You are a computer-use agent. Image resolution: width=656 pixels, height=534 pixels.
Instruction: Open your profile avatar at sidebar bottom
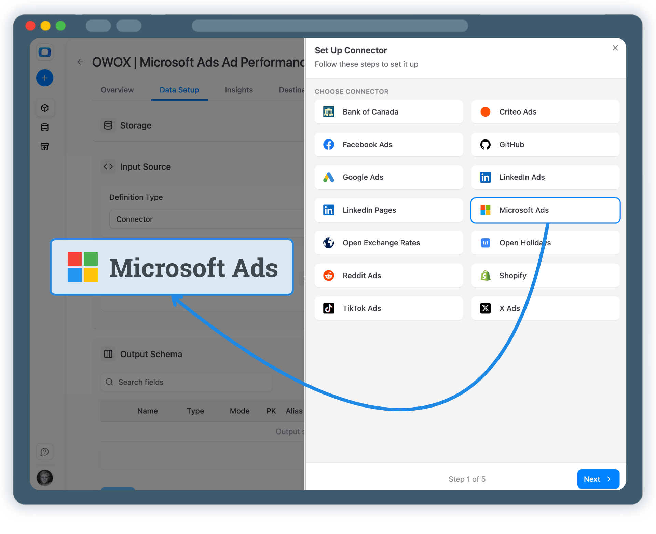(45, 478)
